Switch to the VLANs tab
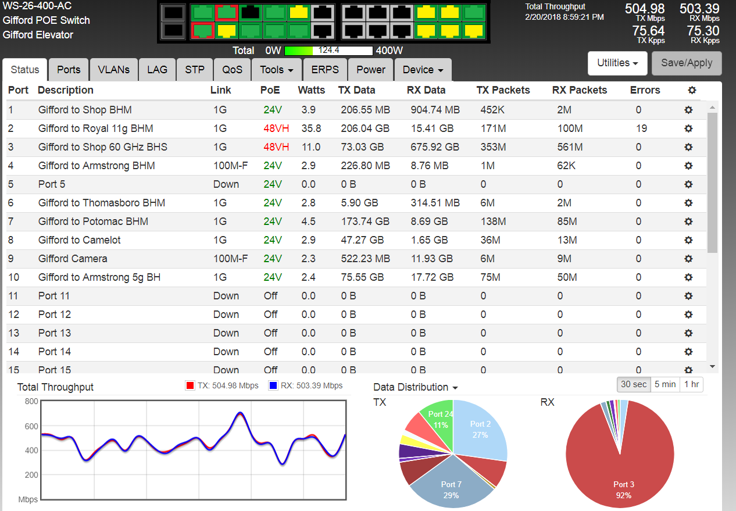The height and width of the screenshot is (511, 736). (x=114, y=70)
